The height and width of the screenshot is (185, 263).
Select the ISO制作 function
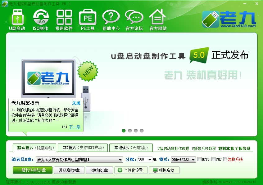coord(40,19)
